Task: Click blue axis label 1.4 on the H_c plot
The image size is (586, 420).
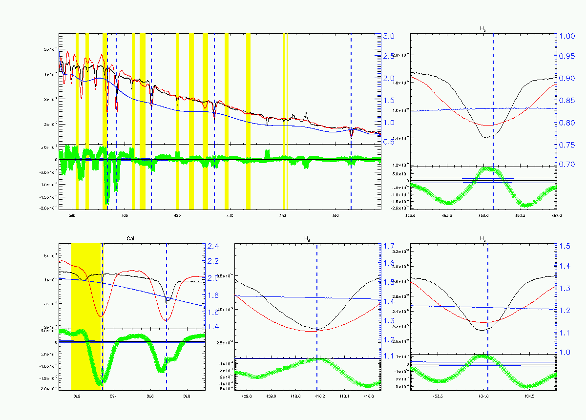Action: point(565,266)
